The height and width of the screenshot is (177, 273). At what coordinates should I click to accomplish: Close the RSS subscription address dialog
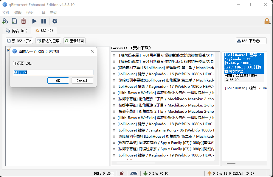[x=92, y=51]
